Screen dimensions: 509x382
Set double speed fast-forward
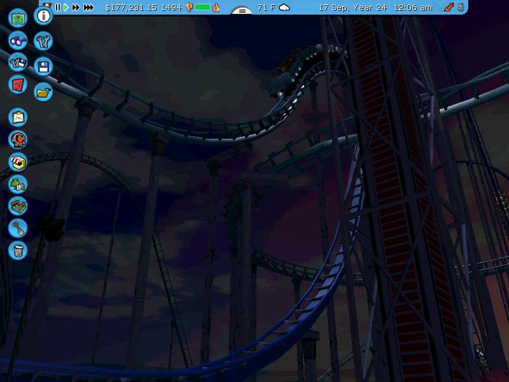76,7
